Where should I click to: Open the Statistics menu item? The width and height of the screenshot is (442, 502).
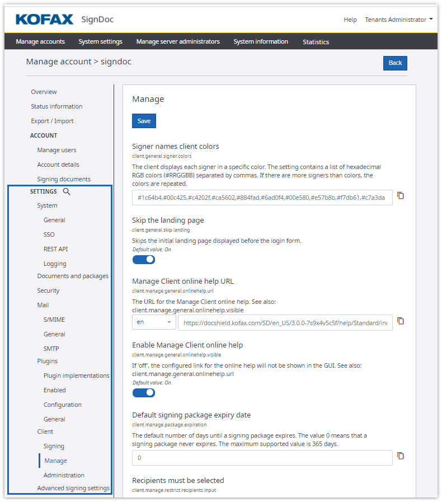[x=316, y=42]
